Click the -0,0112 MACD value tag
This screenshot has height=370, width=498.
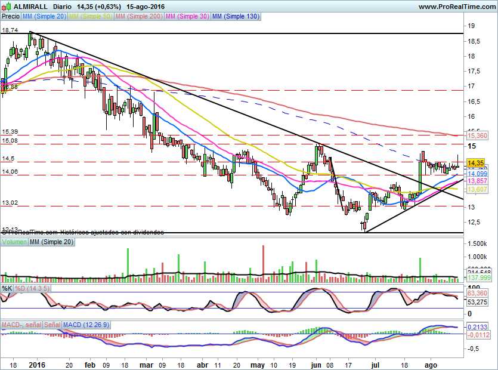479,335
